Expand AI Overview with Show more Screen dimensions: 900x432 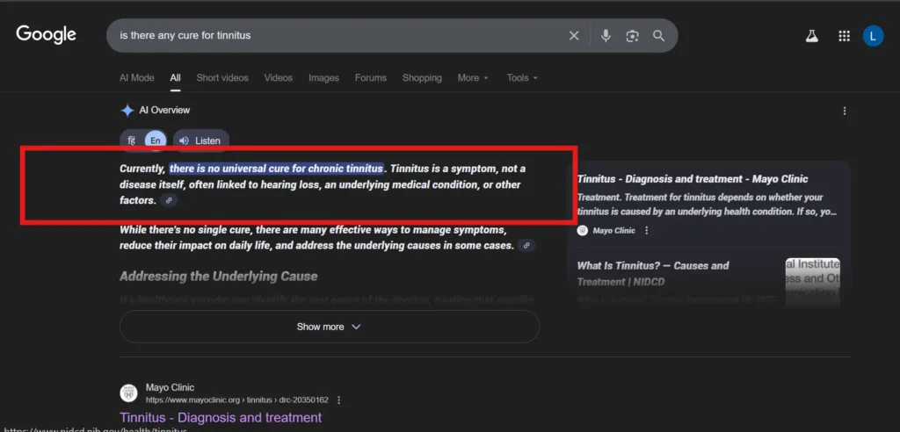pyautogui.click(x=330, y=327)
